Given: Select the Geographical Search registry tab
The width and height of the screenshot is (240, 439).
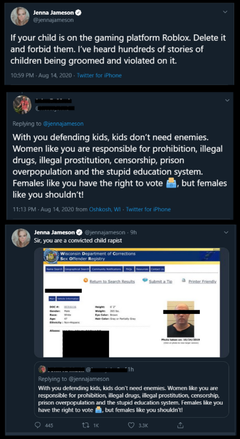Looking at the screenshot, I should (x=77, y=269).
